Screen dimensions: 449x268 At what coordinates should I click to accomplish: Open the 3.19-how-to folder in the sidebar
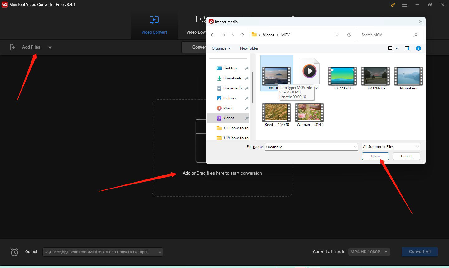point(233,138)
